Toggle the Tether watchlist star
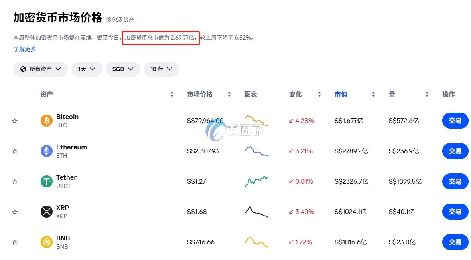This screenshot has width=471, height=260. click(x=15, y=182)
